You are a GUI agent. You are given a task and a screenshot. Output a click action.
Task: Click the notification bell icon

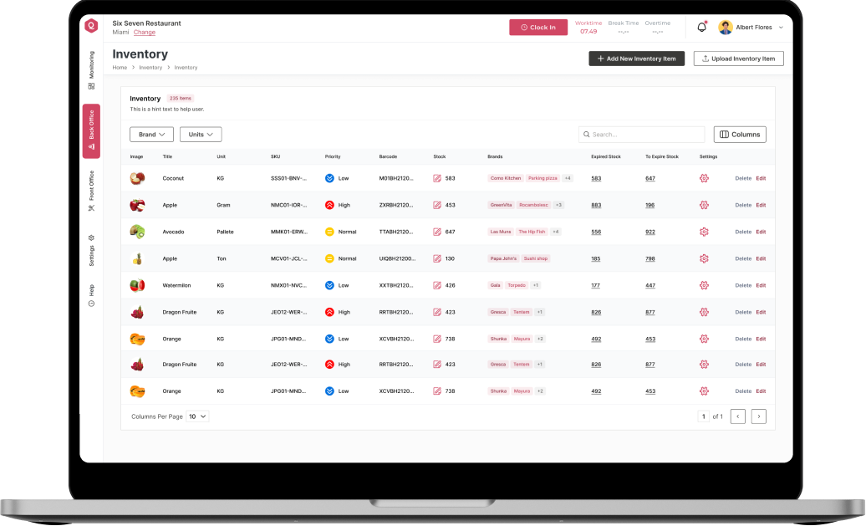click(701, 28)
